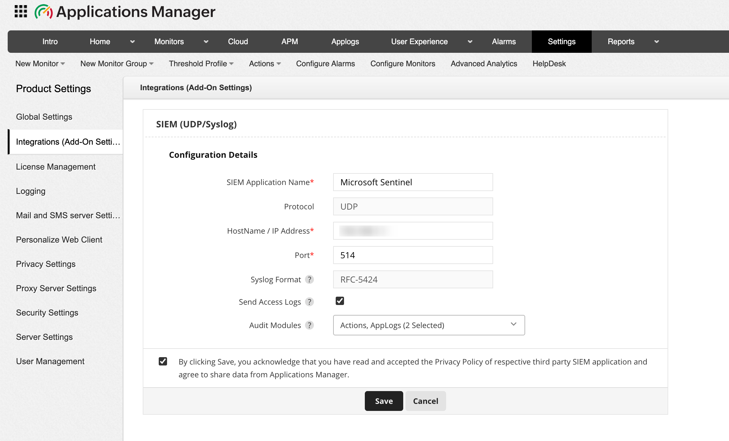Screen dimensions: 729x441
Task: Click Send Access Logs help icon
Action: click(309, 302)
